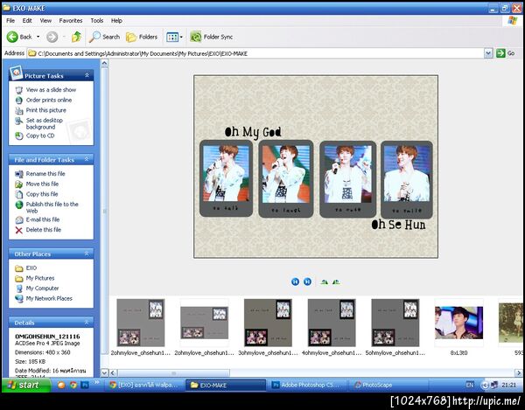Click the Chrome quick launch icon

coord(73,386)
